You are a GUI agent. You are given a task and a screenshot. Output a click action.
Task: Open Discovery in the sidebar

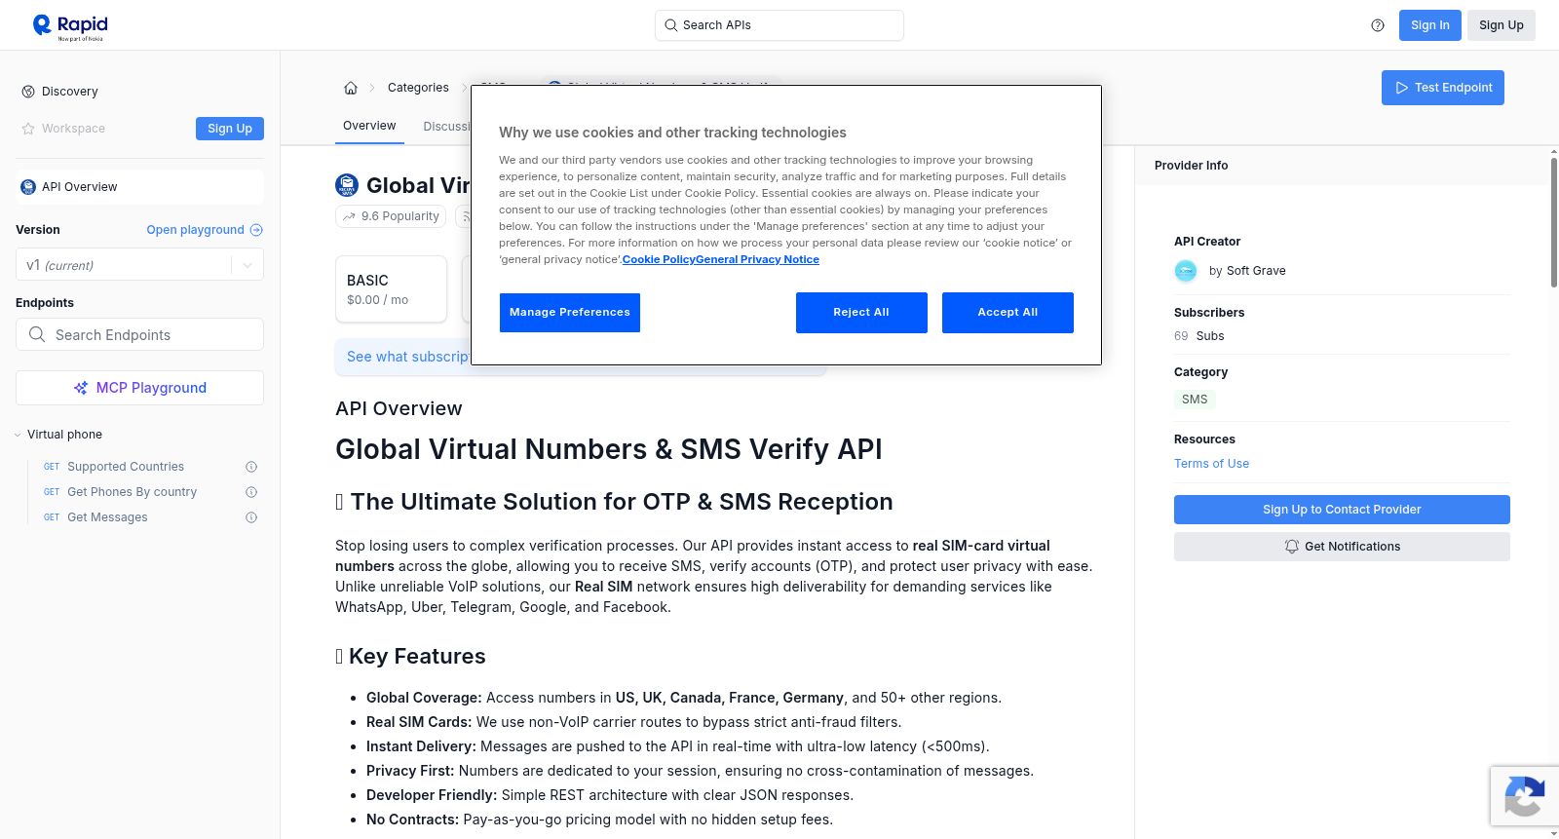pos(69,92)
